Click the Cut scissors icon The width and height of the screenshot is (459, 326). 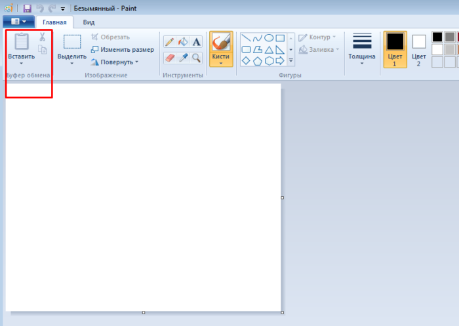[x=43, y=37]
